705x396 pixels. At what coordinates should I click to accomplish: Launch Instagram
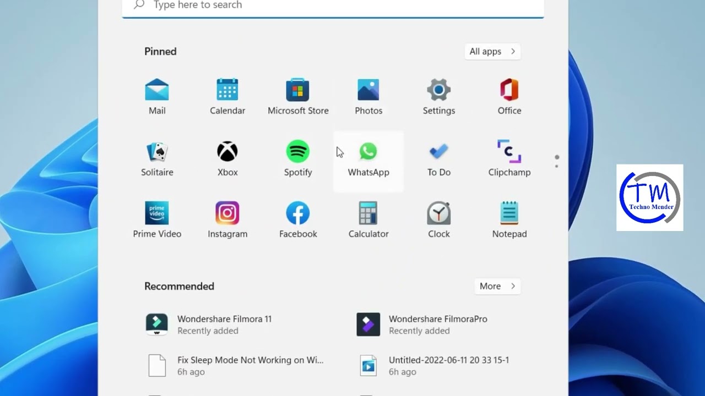pos(227,220)
